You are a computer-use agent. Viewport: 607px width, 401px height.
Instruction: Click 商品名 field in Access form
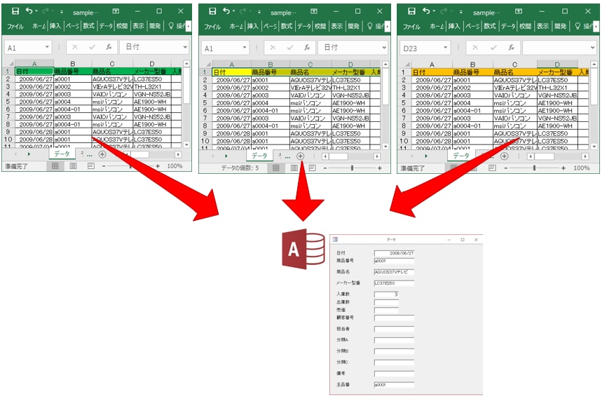[x=394, y=272]
